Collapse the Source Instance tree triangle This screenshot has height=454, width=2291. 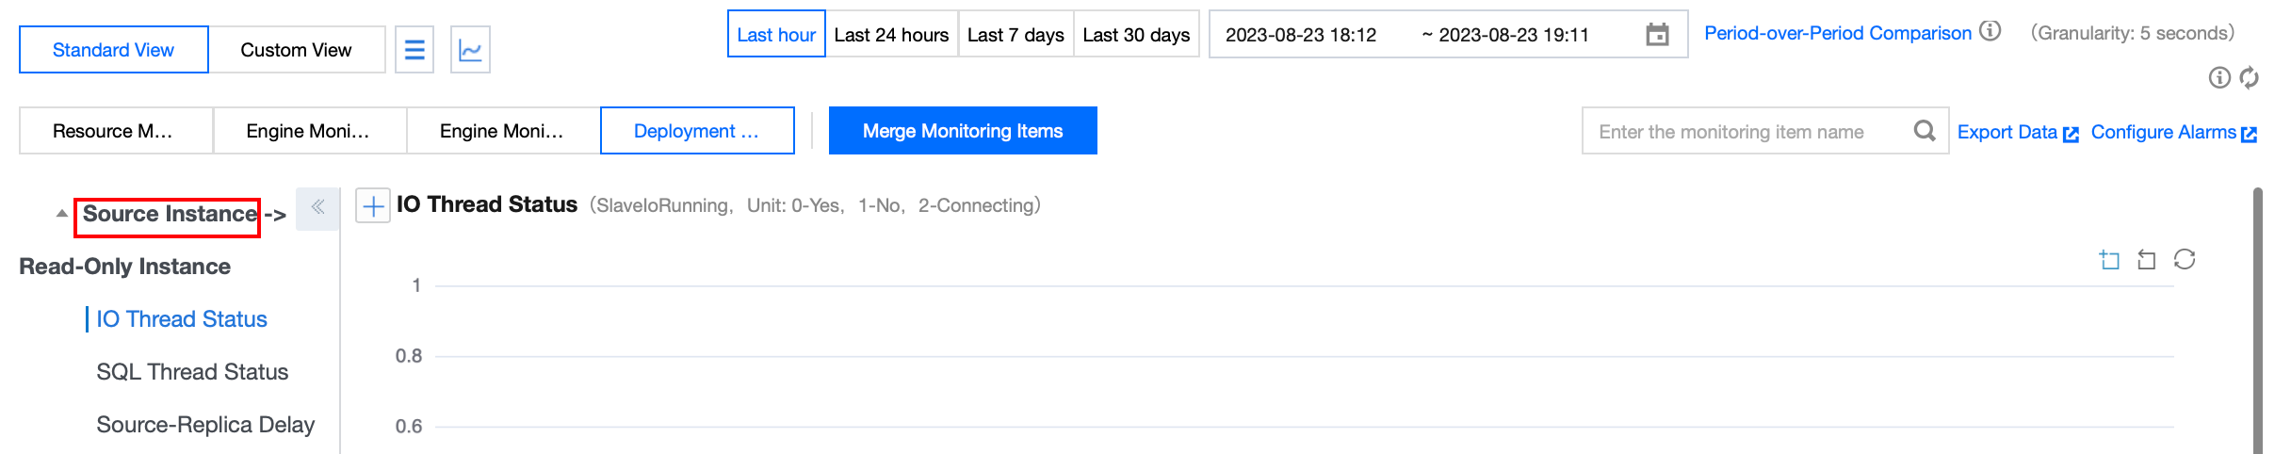[62, 214]
